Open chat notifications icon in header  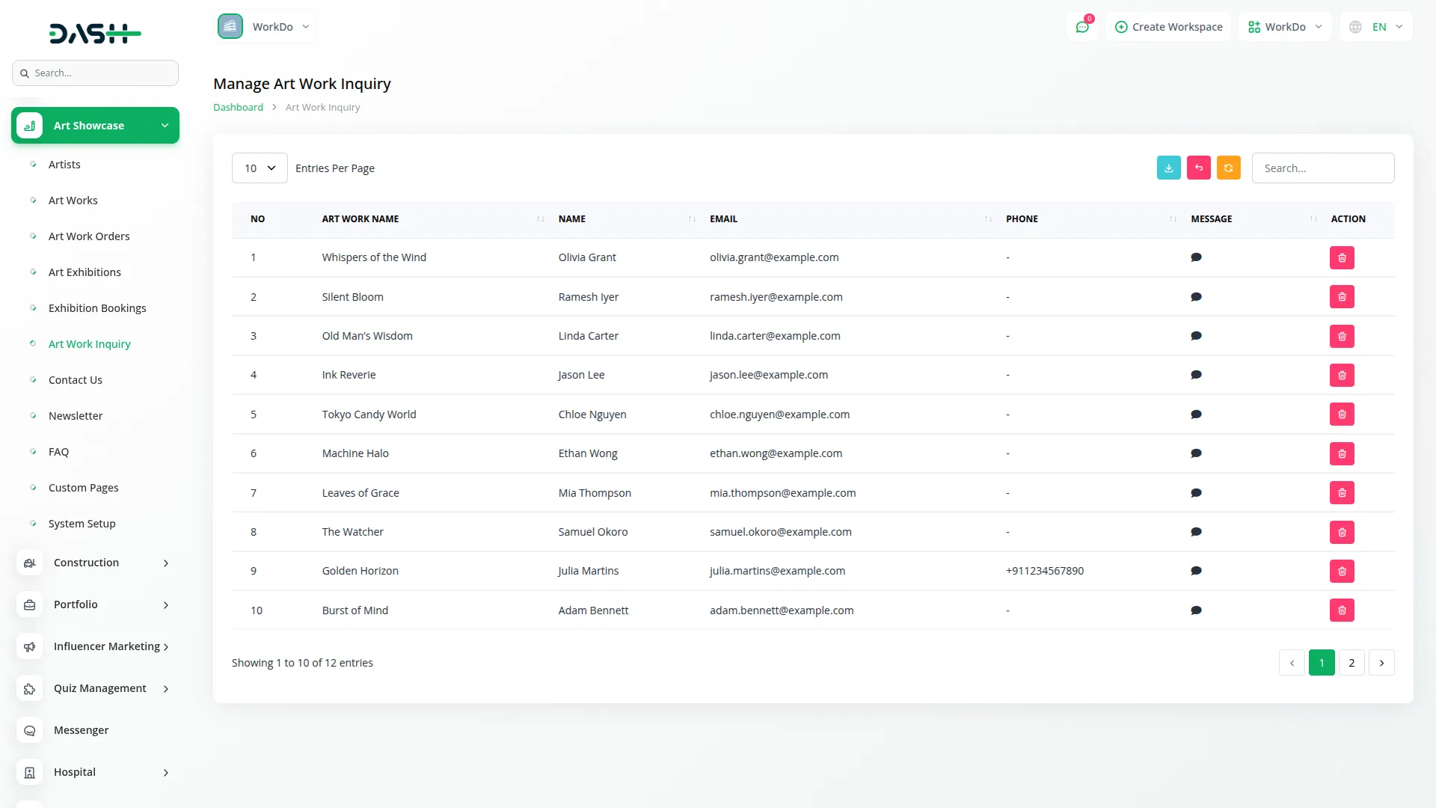tap(1082, 27)
